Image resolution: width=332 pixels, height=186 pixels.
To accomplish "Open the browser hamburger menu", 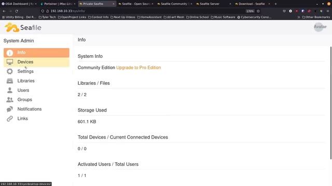I will point(328,11).
